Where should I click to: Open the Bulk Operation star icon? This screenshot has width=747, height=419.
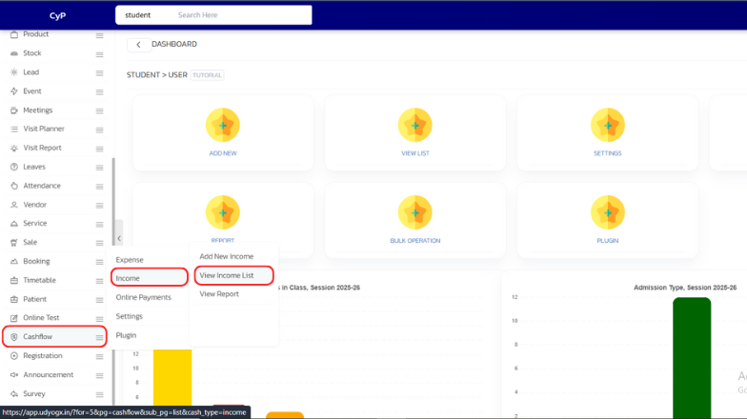[415, 211]
